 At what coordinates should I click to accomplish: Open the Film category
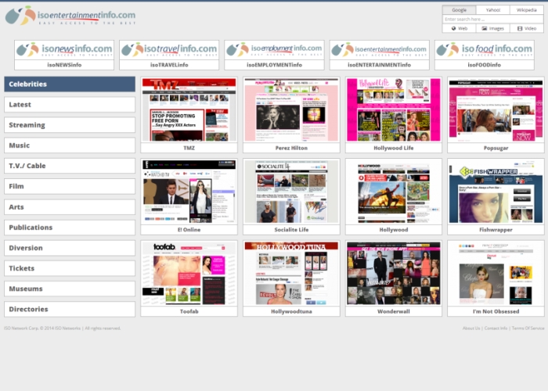click(x=70, y=186)
